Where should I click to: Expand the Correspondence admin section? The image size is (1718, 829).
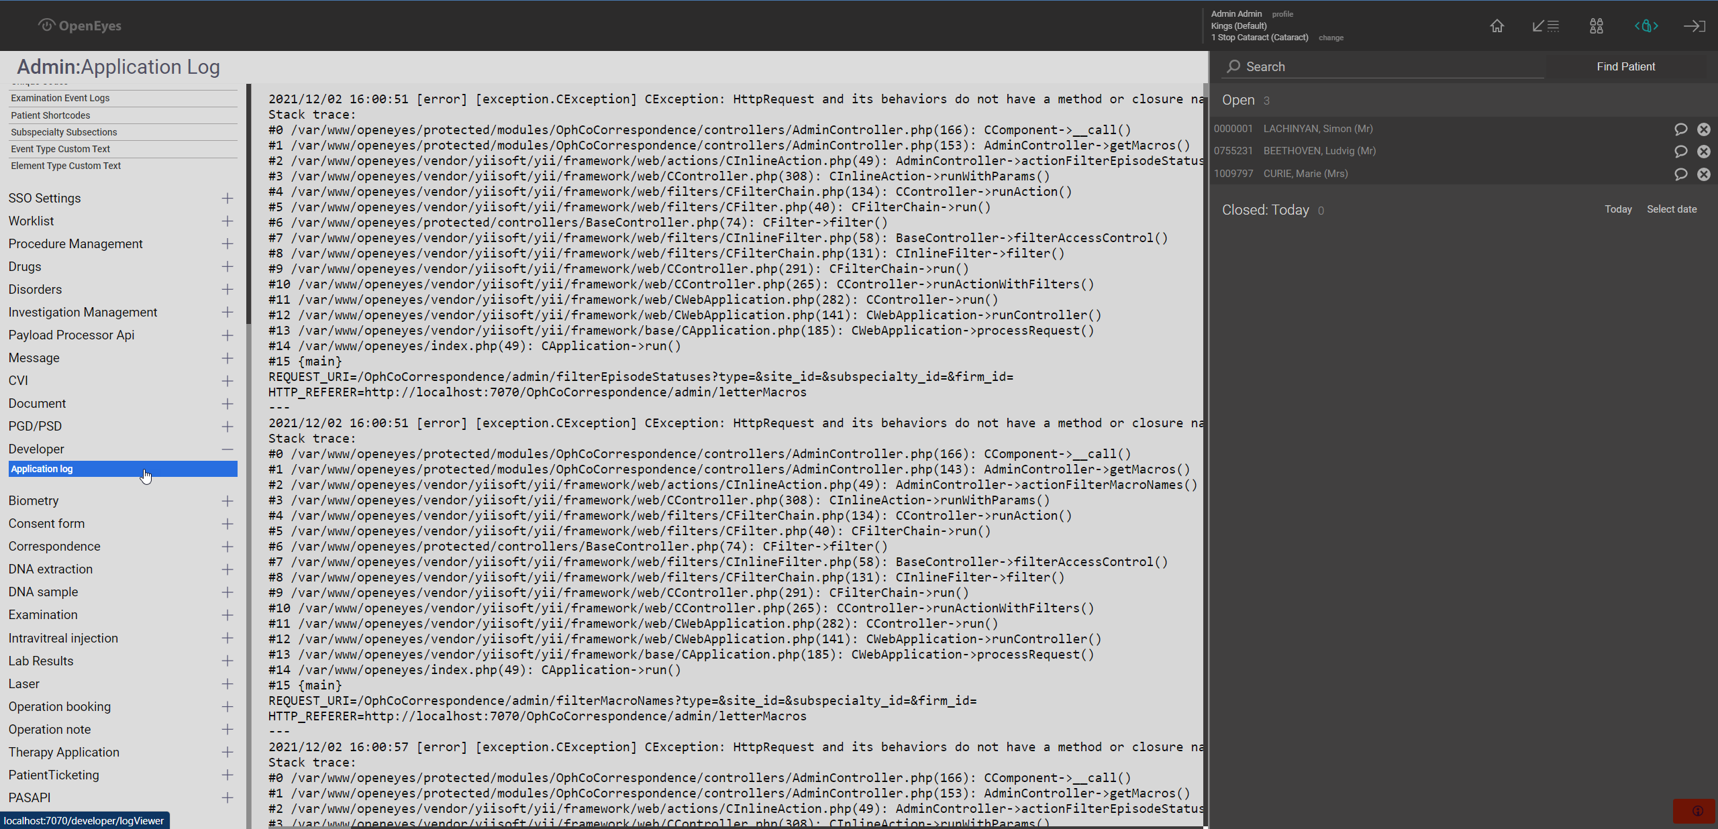point(228,547)
